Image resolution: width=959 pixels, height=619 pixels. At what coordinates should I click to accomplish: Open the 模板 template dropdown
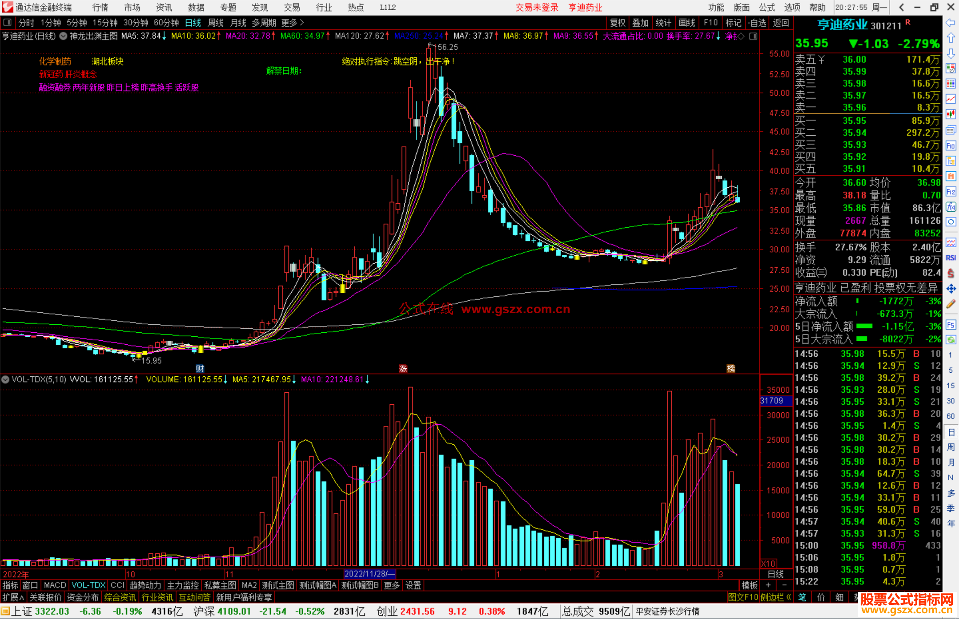click(750, 585)
